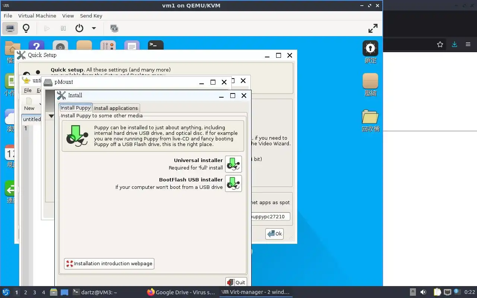
Task: Open the Firefox hamburger menu
Action: click(468, 44)
